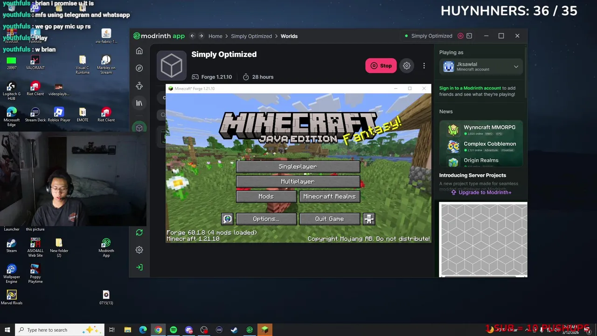The height and width of the screenshot is (336, 597).
Task: Open Marvel Rivals desktop shortcut
Action: click(12, 297)
